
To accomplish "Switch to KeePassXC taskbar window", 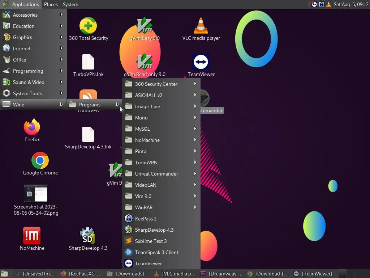I will (x=81, y=274).
